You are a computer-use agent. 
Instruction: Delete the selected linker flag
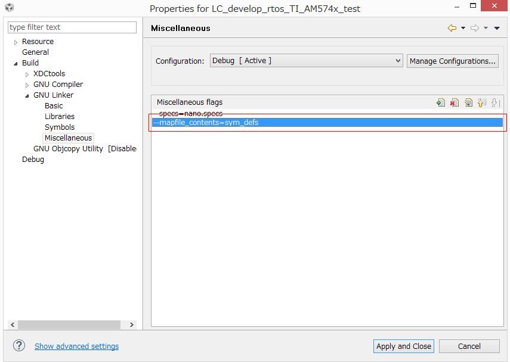(455, 102)
